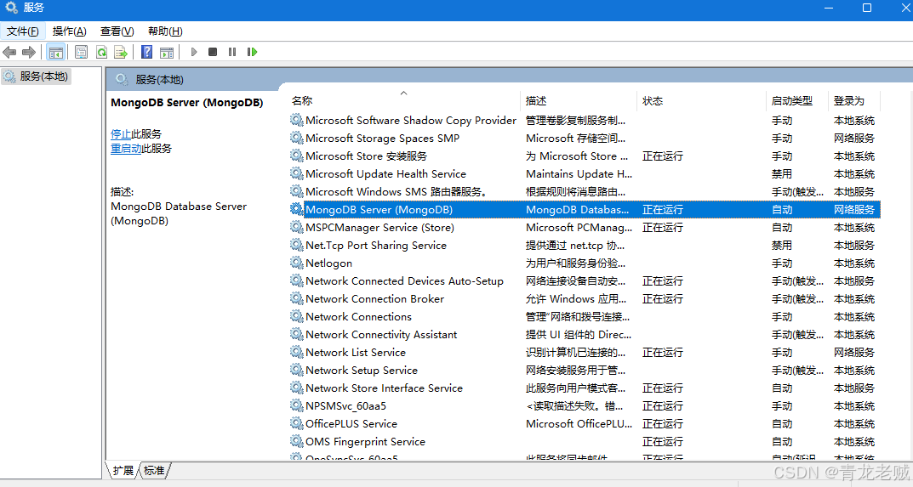The image size is (913, 487).
Task: Click gear icon of Netlogon row
Action: pyautogui.click(x=297, y=263)
